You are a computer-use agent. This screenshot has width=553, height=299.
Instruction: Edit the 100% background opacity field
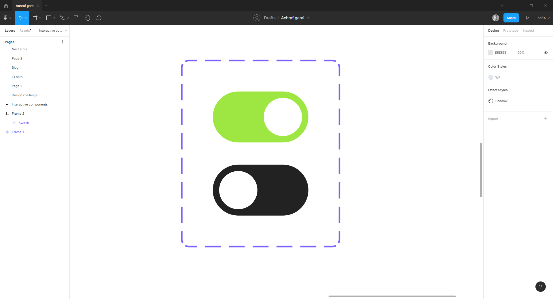[520, 53]
